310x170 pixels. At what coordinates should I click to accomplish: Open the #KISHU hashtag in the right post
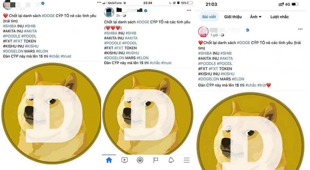click(x=227, y=74)
